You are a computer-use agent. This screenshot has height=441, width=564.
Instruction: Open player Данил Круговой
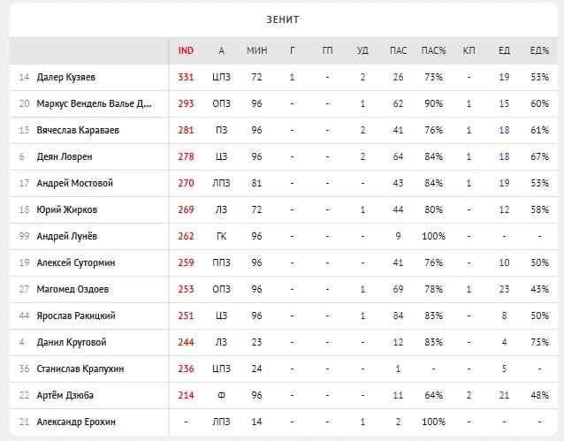point(72,342)
